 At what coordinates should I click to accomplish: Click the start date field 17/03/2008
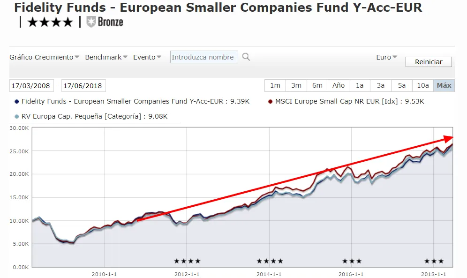click(31, 86)
